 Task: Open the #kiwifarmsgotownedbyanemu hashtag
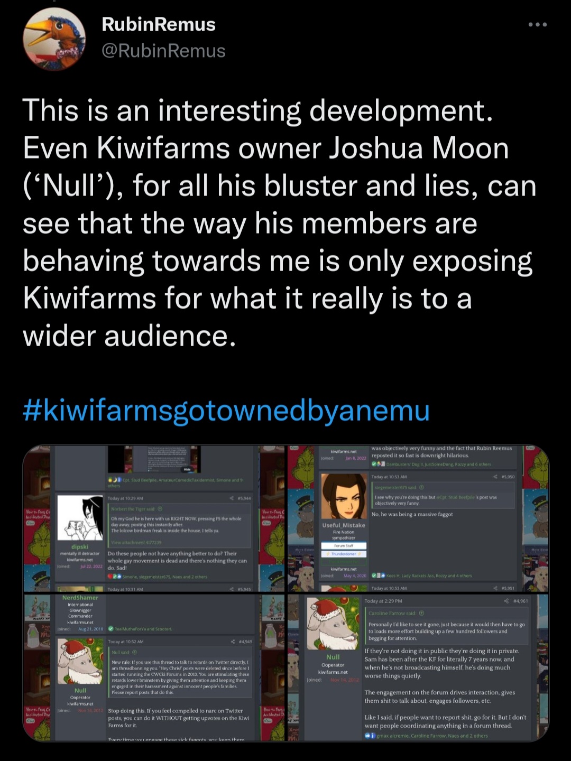tap(226, 411)
